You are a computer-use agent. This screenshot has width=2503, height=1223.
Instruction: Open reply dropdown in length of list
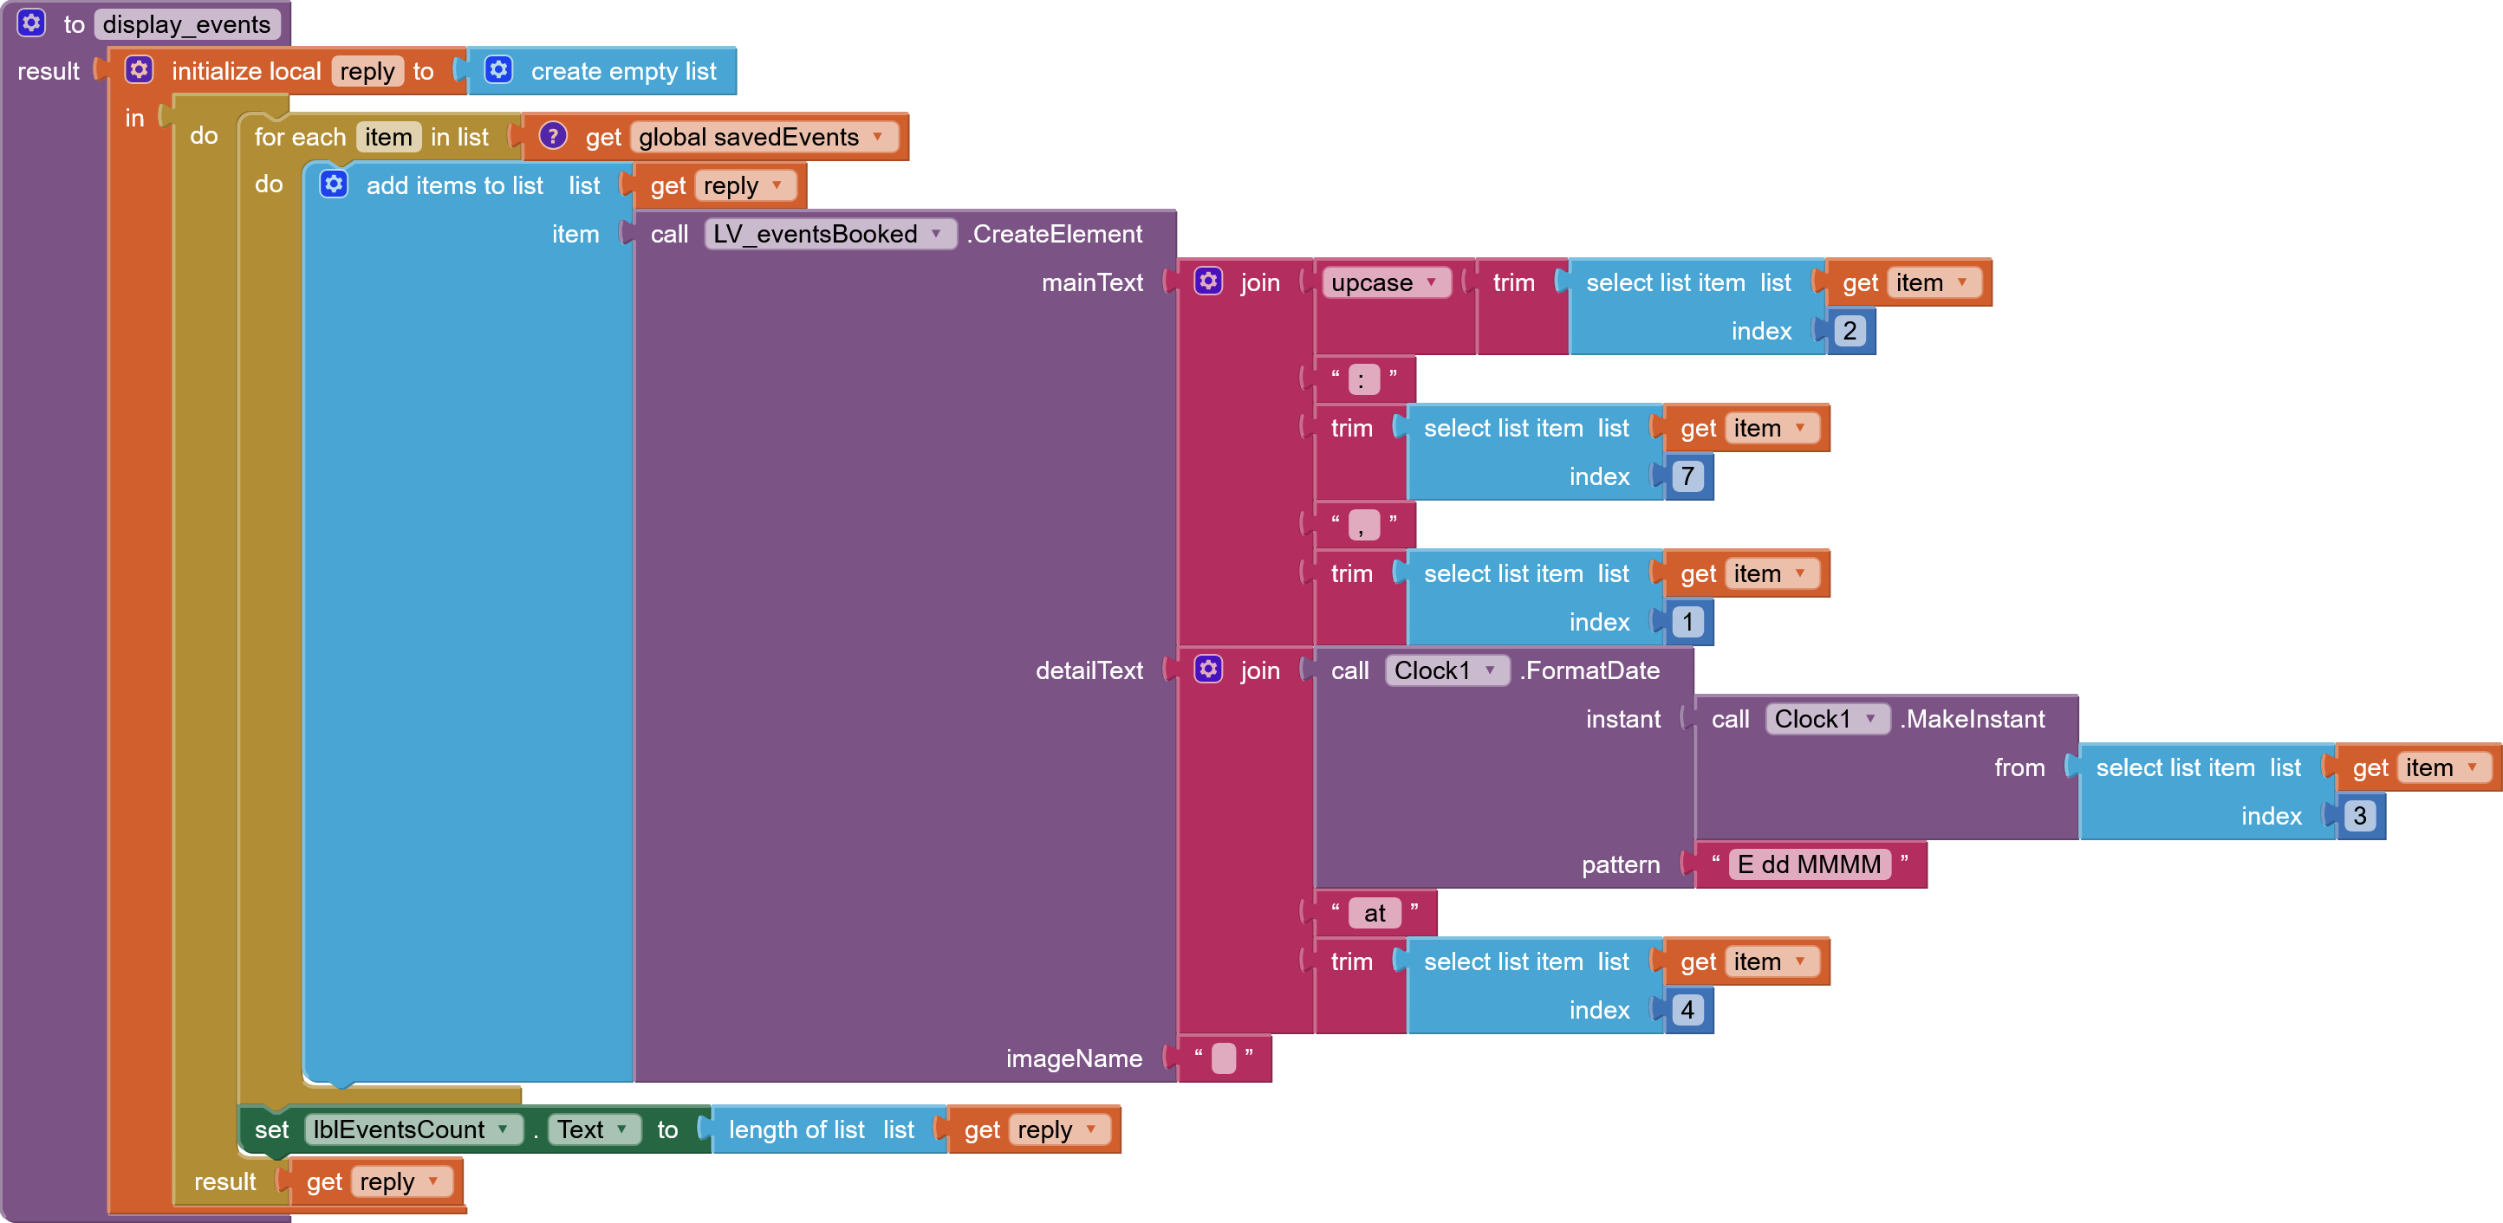(x=1058, y=1129)
